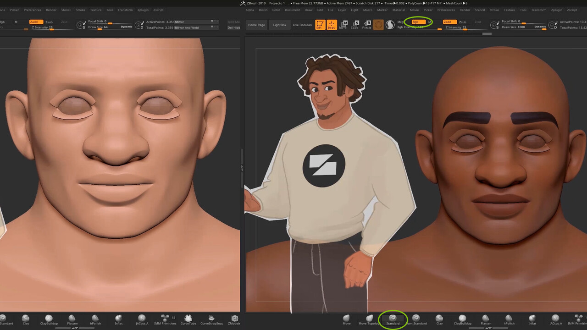Open the Brush menu in right window
Screen dimensions: 587x330
263,10
